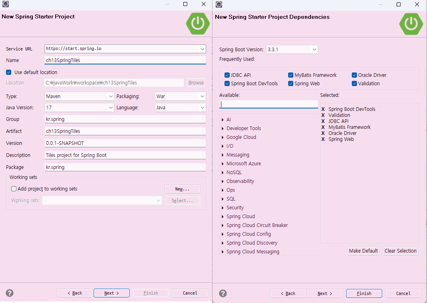Click Cancel in New Spring Starter Project dialog
This screenshot has height=303, width=427.
pos(190,293)
